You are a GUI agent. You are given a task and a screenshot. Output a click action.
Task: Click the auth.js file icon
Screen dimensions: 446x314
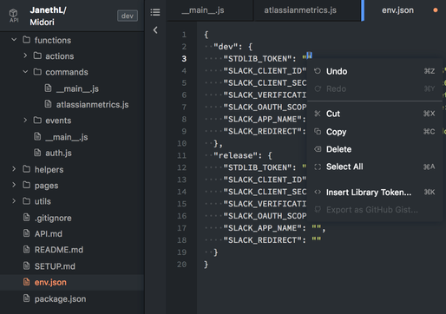pyautogui.click(x=37, y=153)
